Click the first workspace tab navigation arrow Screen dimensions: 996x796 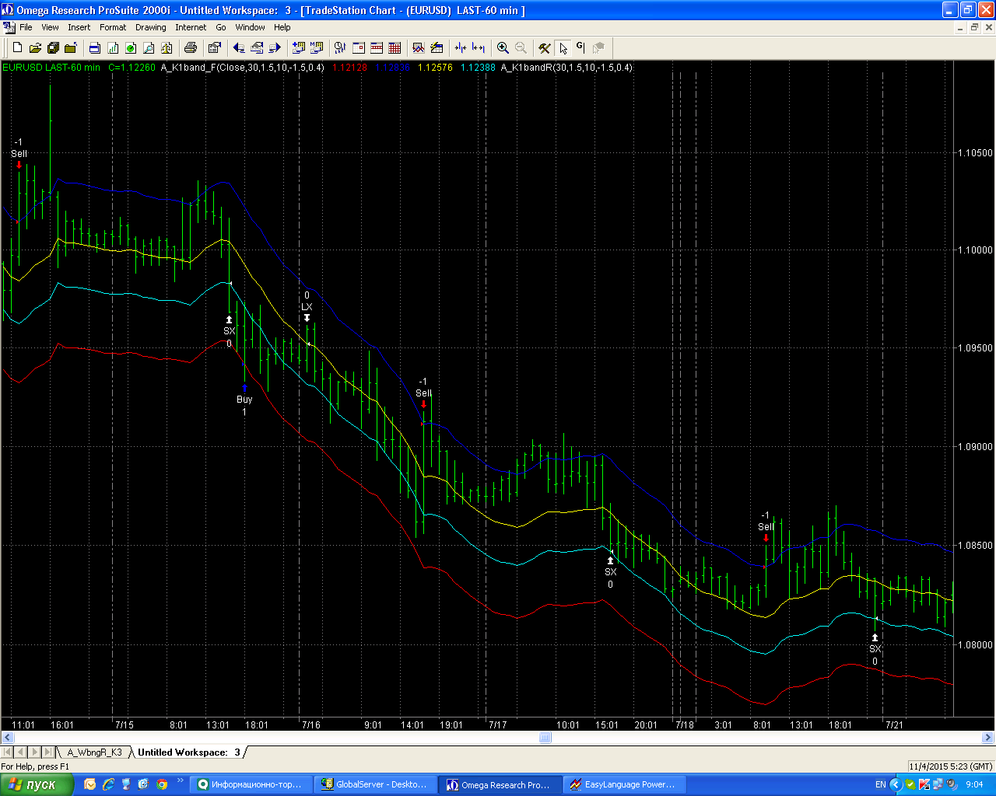pyautogui.click(x=7, y=752)
